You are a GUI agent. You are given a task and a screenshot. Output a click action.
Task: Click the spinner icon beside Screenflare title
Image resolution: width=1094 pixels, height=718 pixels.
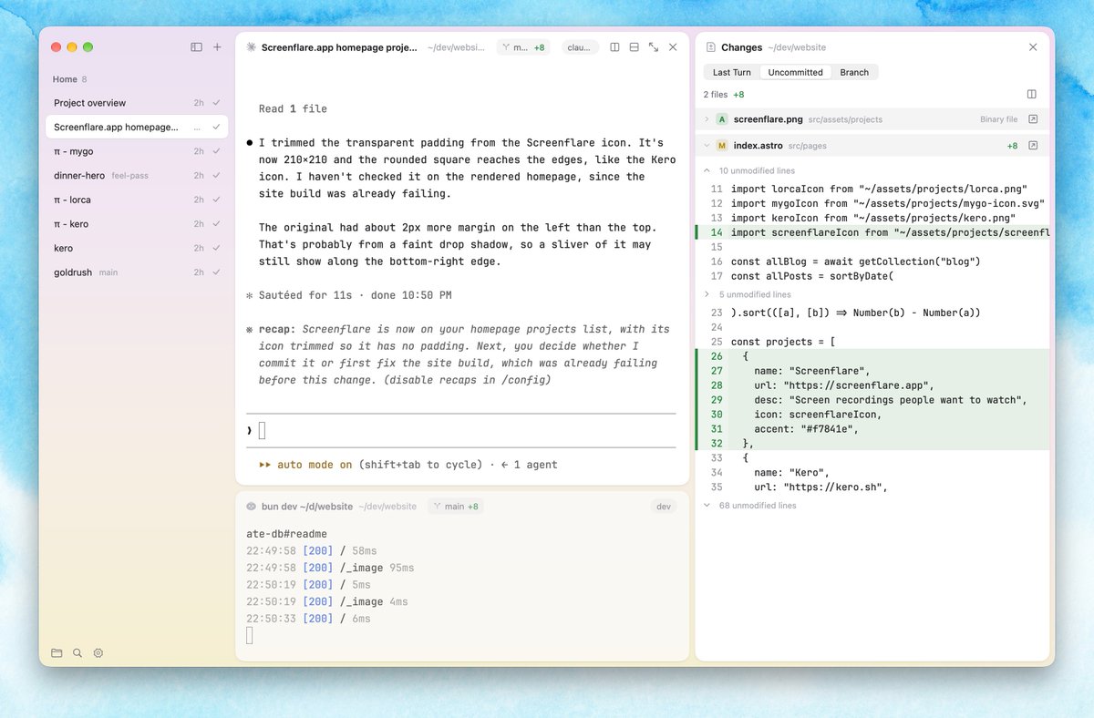point(251,47)
